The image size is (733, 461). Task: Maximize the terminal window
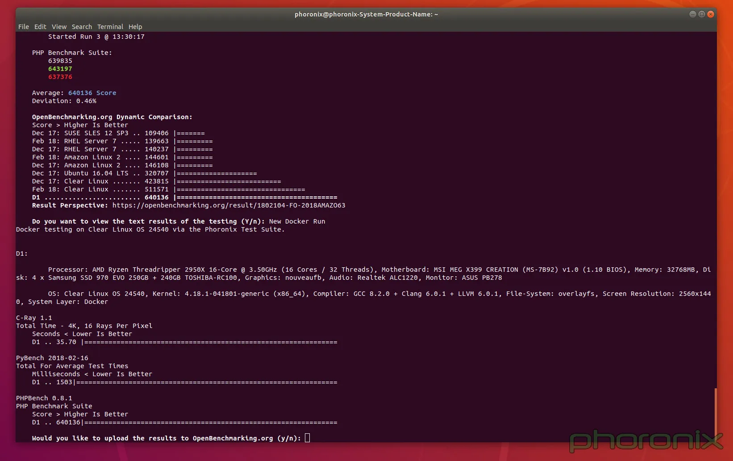pyautogui.click(x=701, y=14)
